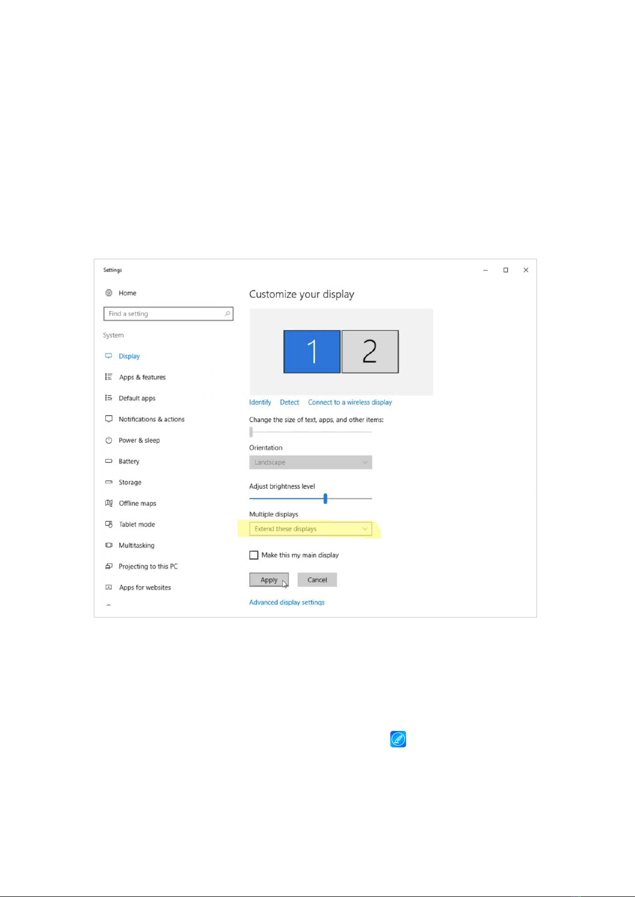Click the Apps & features list icon
The image size is (635, 897).
click(x=109, y=377)
